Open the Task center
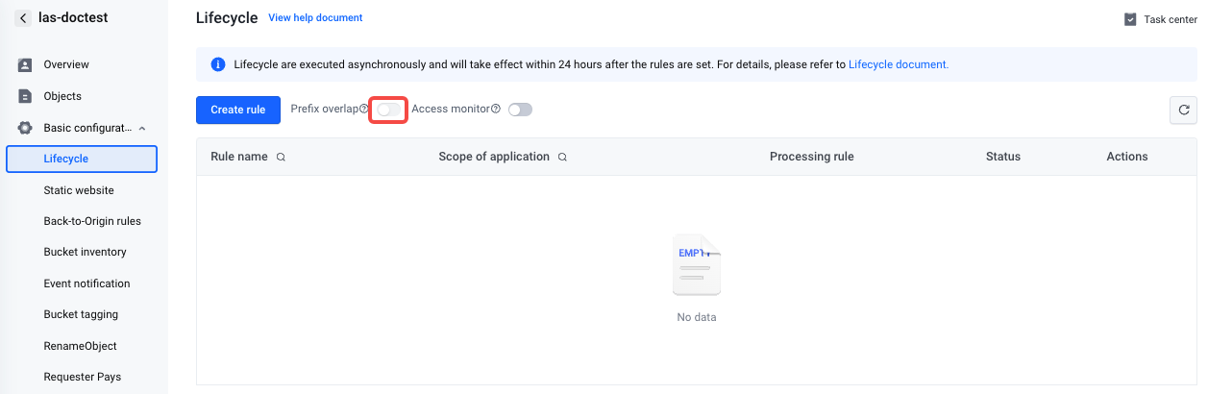Image resolution: width=1208 pixels, height=394 pixels. 1161,19
